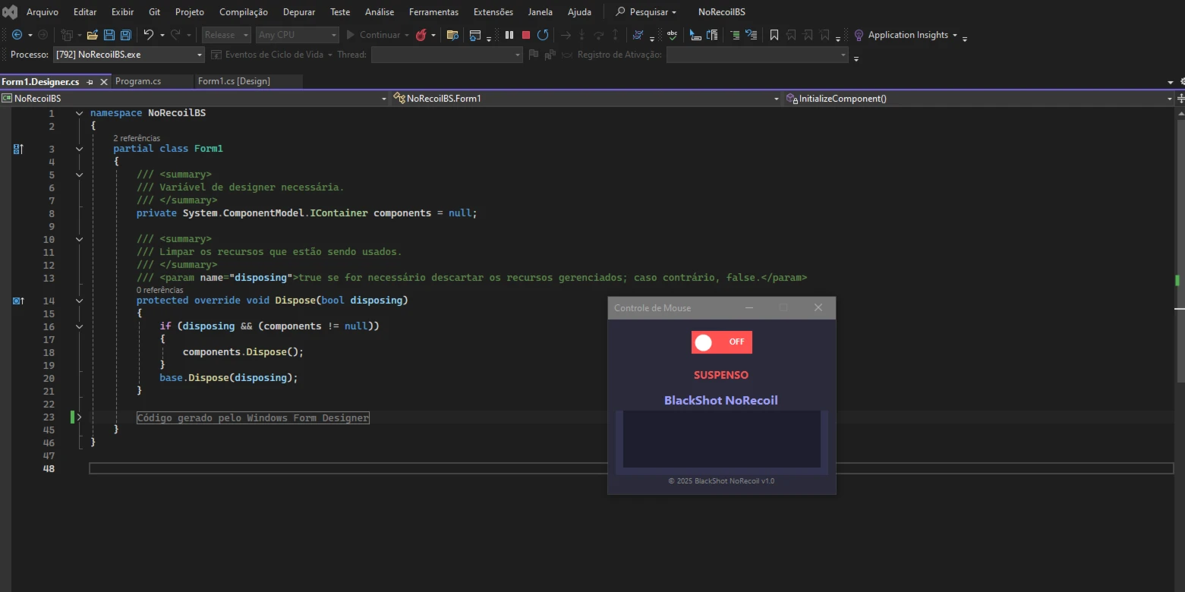1185x592 pixels.
Task: Collapse the if block on line 16
Action: click(x=79, y=326)
